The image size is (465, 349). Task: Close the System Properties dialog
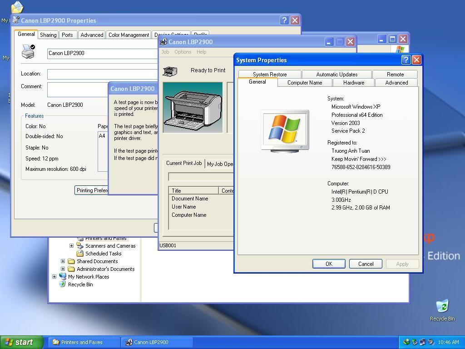[x=416, y=60]
